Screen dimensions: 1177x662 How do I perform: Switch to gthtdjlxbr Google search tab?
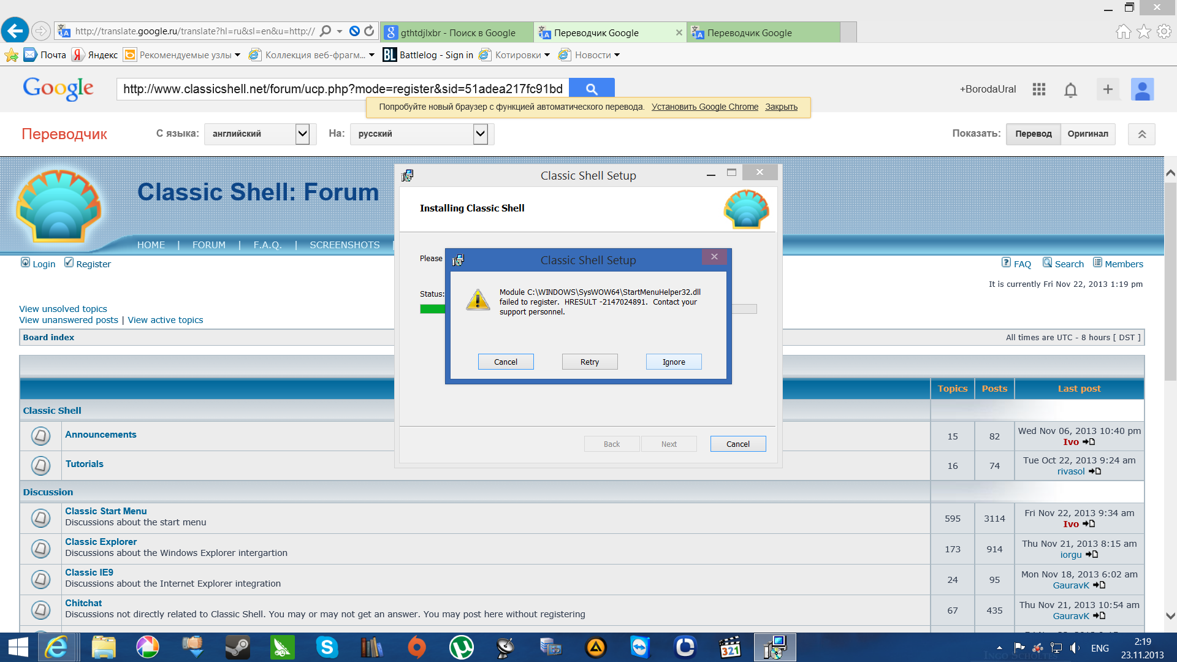(x=457, y=32)
